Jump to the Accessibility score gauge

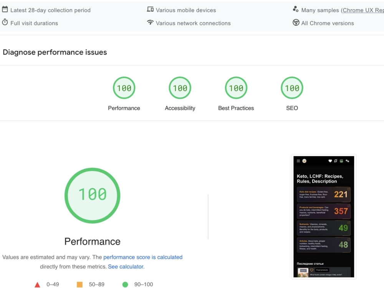coord(180,88)
